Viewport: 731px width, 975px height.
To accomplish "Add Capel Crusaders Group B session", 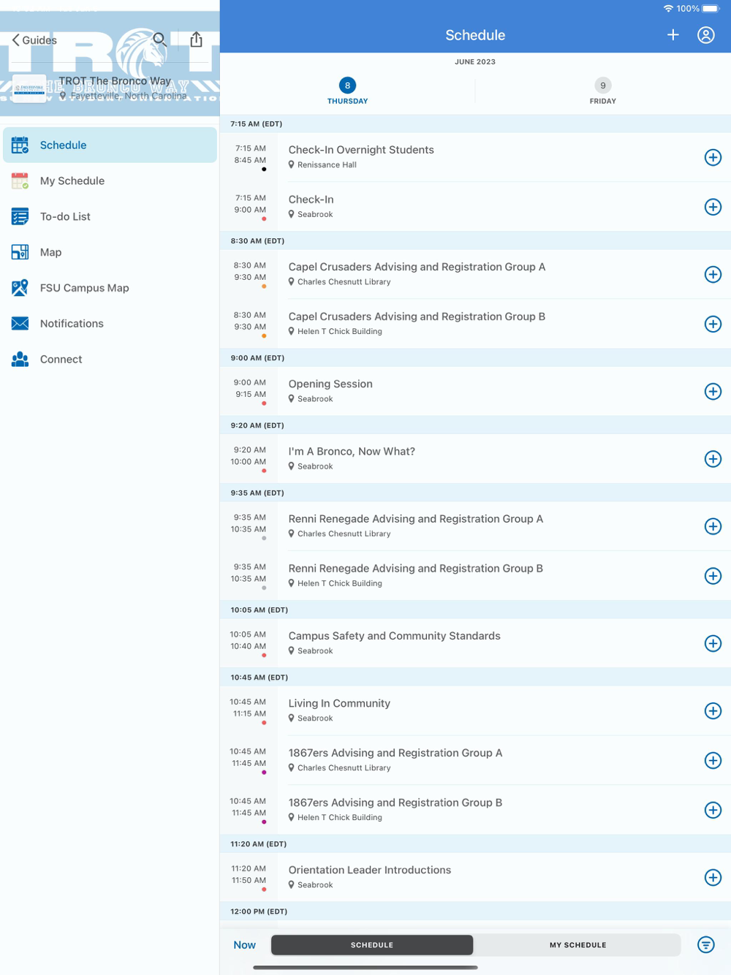I will (x=713, y=324).
